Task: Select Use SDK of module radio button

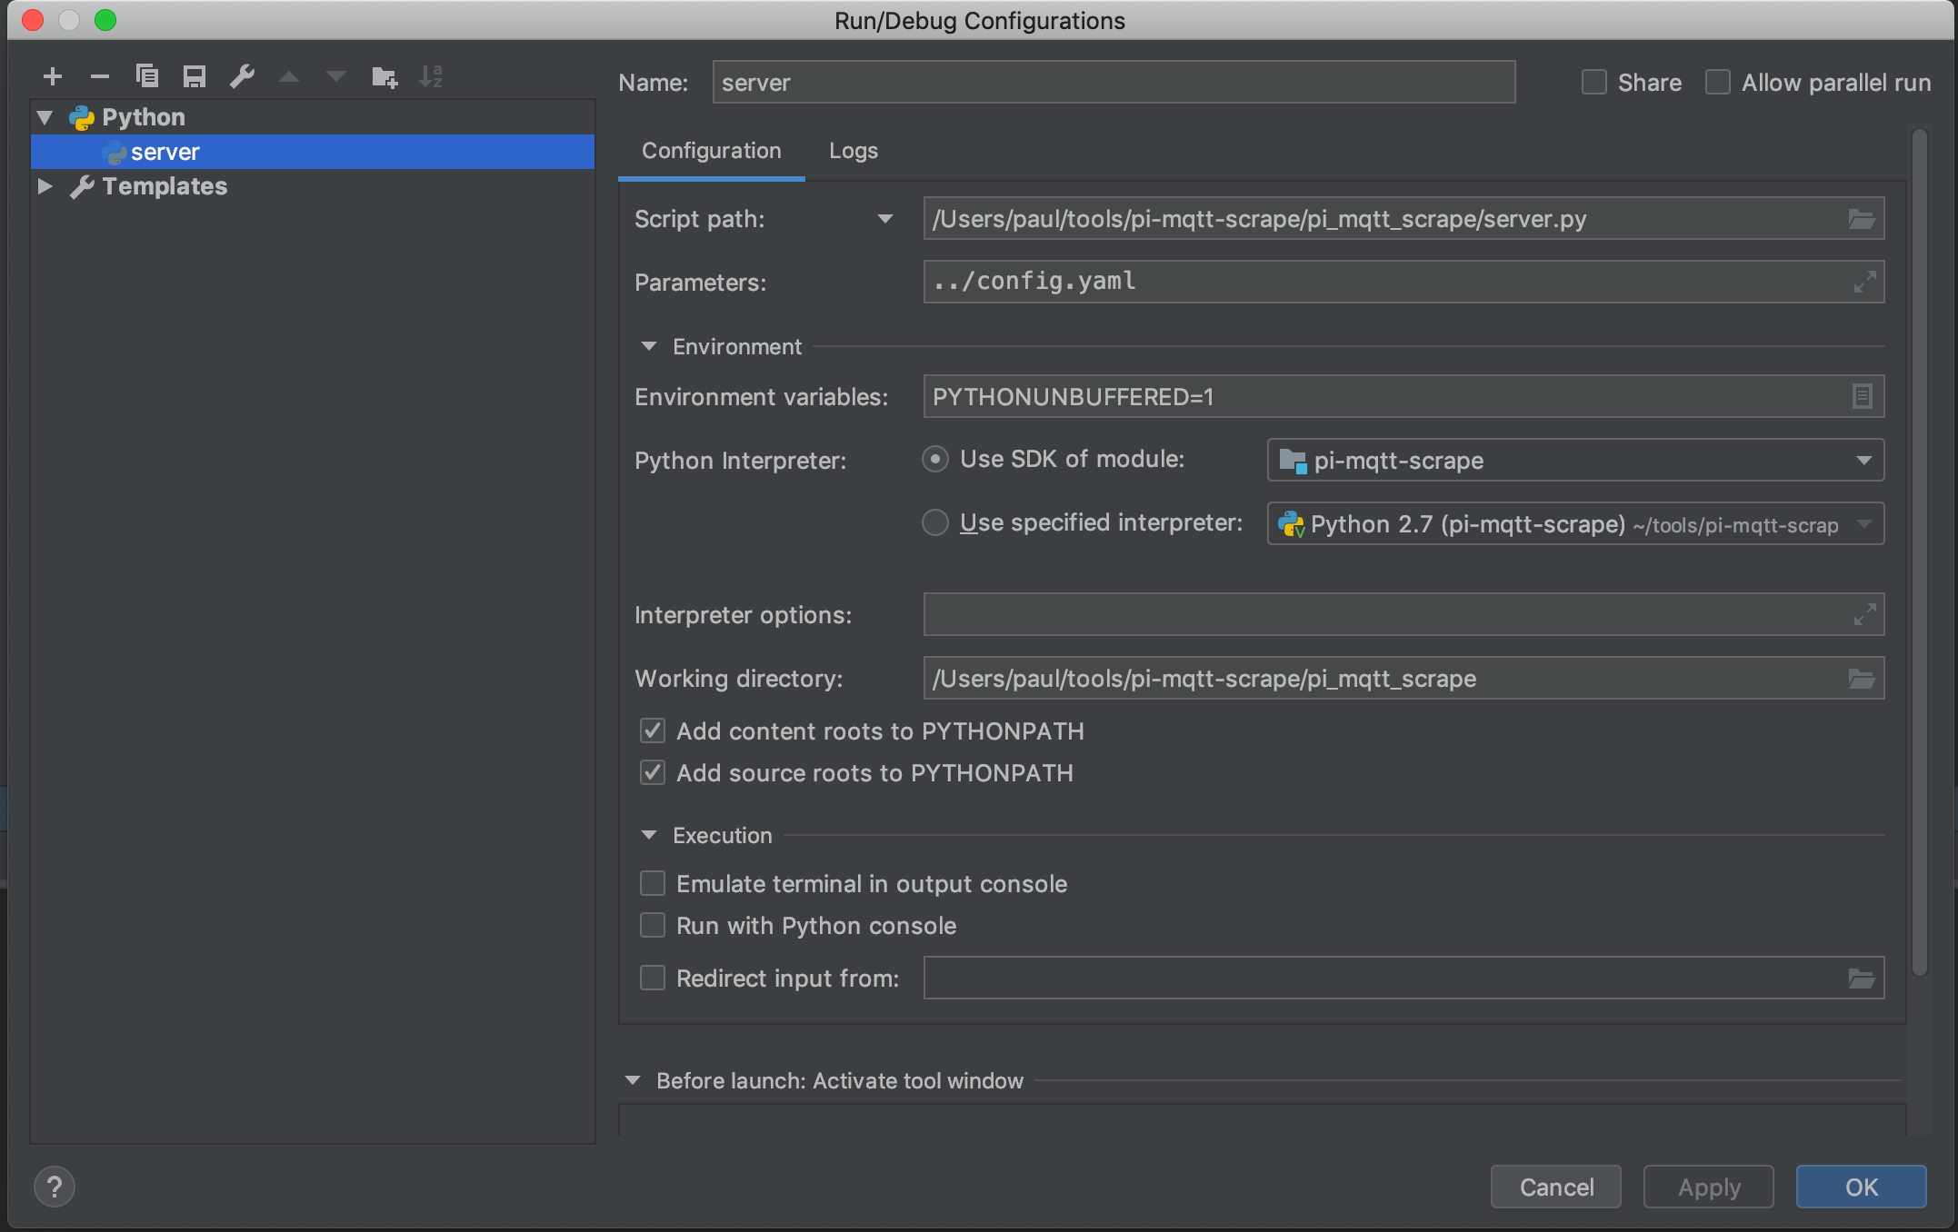Action: (x=935, y=460)
